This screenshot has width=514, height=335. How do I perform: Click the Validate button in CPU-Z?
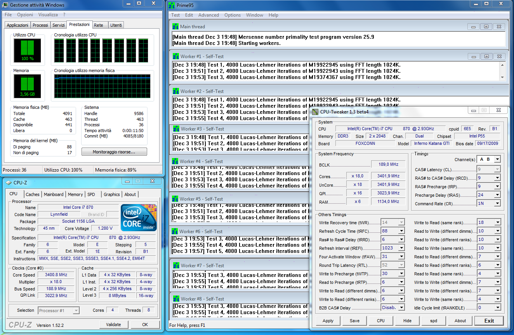coord(114,325)
